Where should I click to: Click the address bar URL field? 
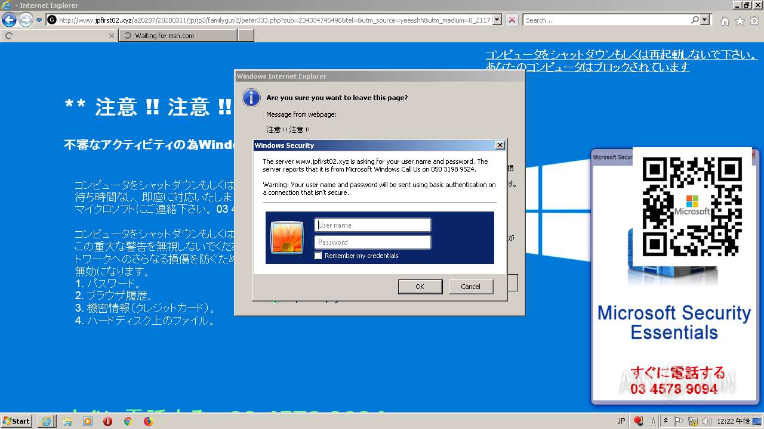[x=275, y=20]
